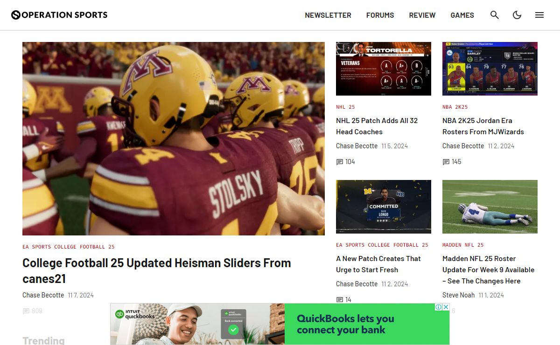Open comments icon on the A New Patch article
560x345 pixels.
pyautogui.click(x=340, y=300)
